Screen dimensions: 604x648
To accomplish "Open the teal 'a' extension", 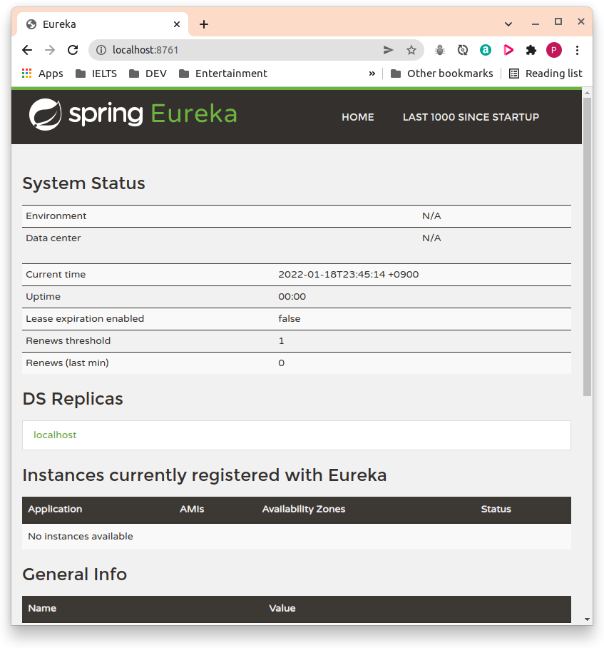I will tap(486, 50).
